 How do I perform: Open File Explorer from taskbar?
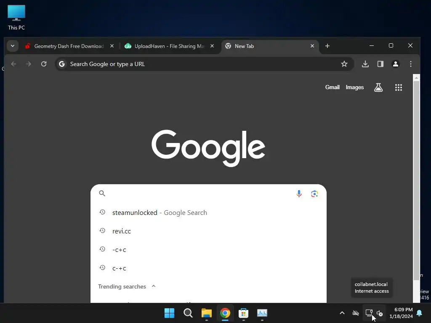206,313
